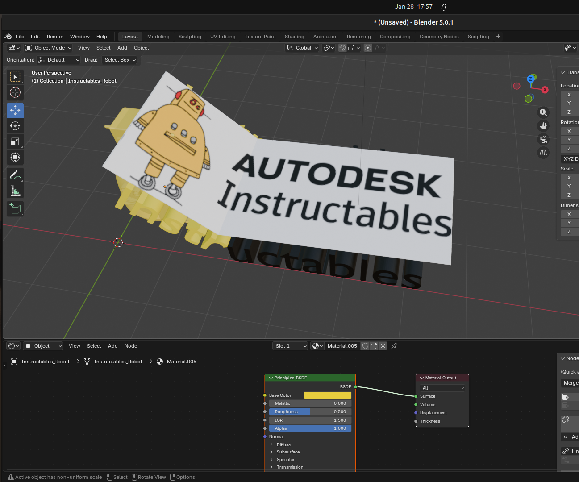
Task: Open the transform pivot point dropdown
Action: point(329,48)
